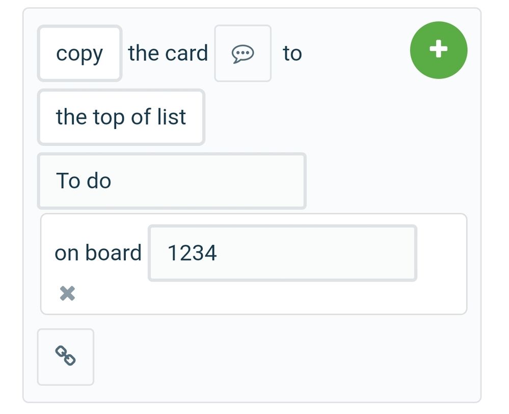
Task: Open the 'copy' action dropdown
Action: tap(79, 54)
